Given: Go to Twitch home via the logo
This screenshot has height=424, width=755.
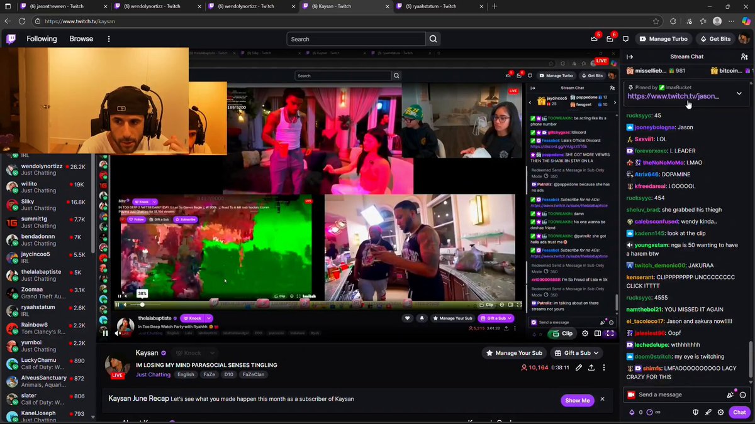Looking at the screenshot, I should pos(11,39).
